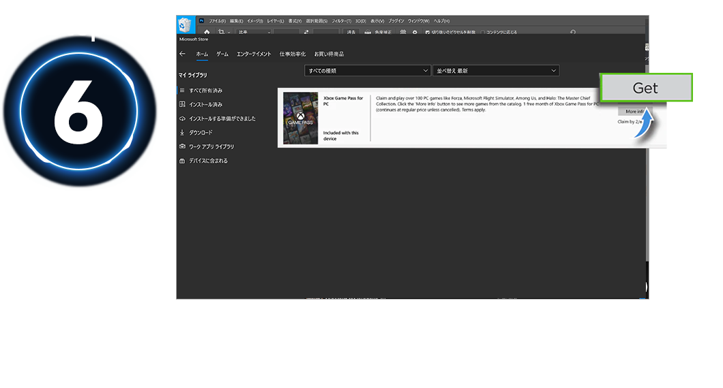Open the crop overlay grid options icon

click(x=403, y=32)
